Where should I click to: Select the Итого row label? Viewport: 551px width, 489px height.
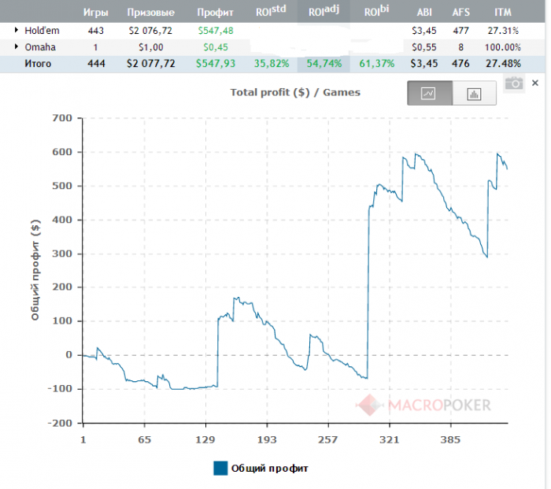[38, 64]
